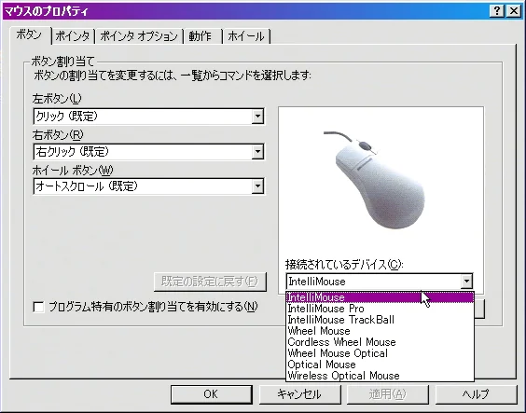Close the マウスのプロパティ dialog
This screenshot has height=413, width=526.
pyautogui.click(x=514, y=11)
